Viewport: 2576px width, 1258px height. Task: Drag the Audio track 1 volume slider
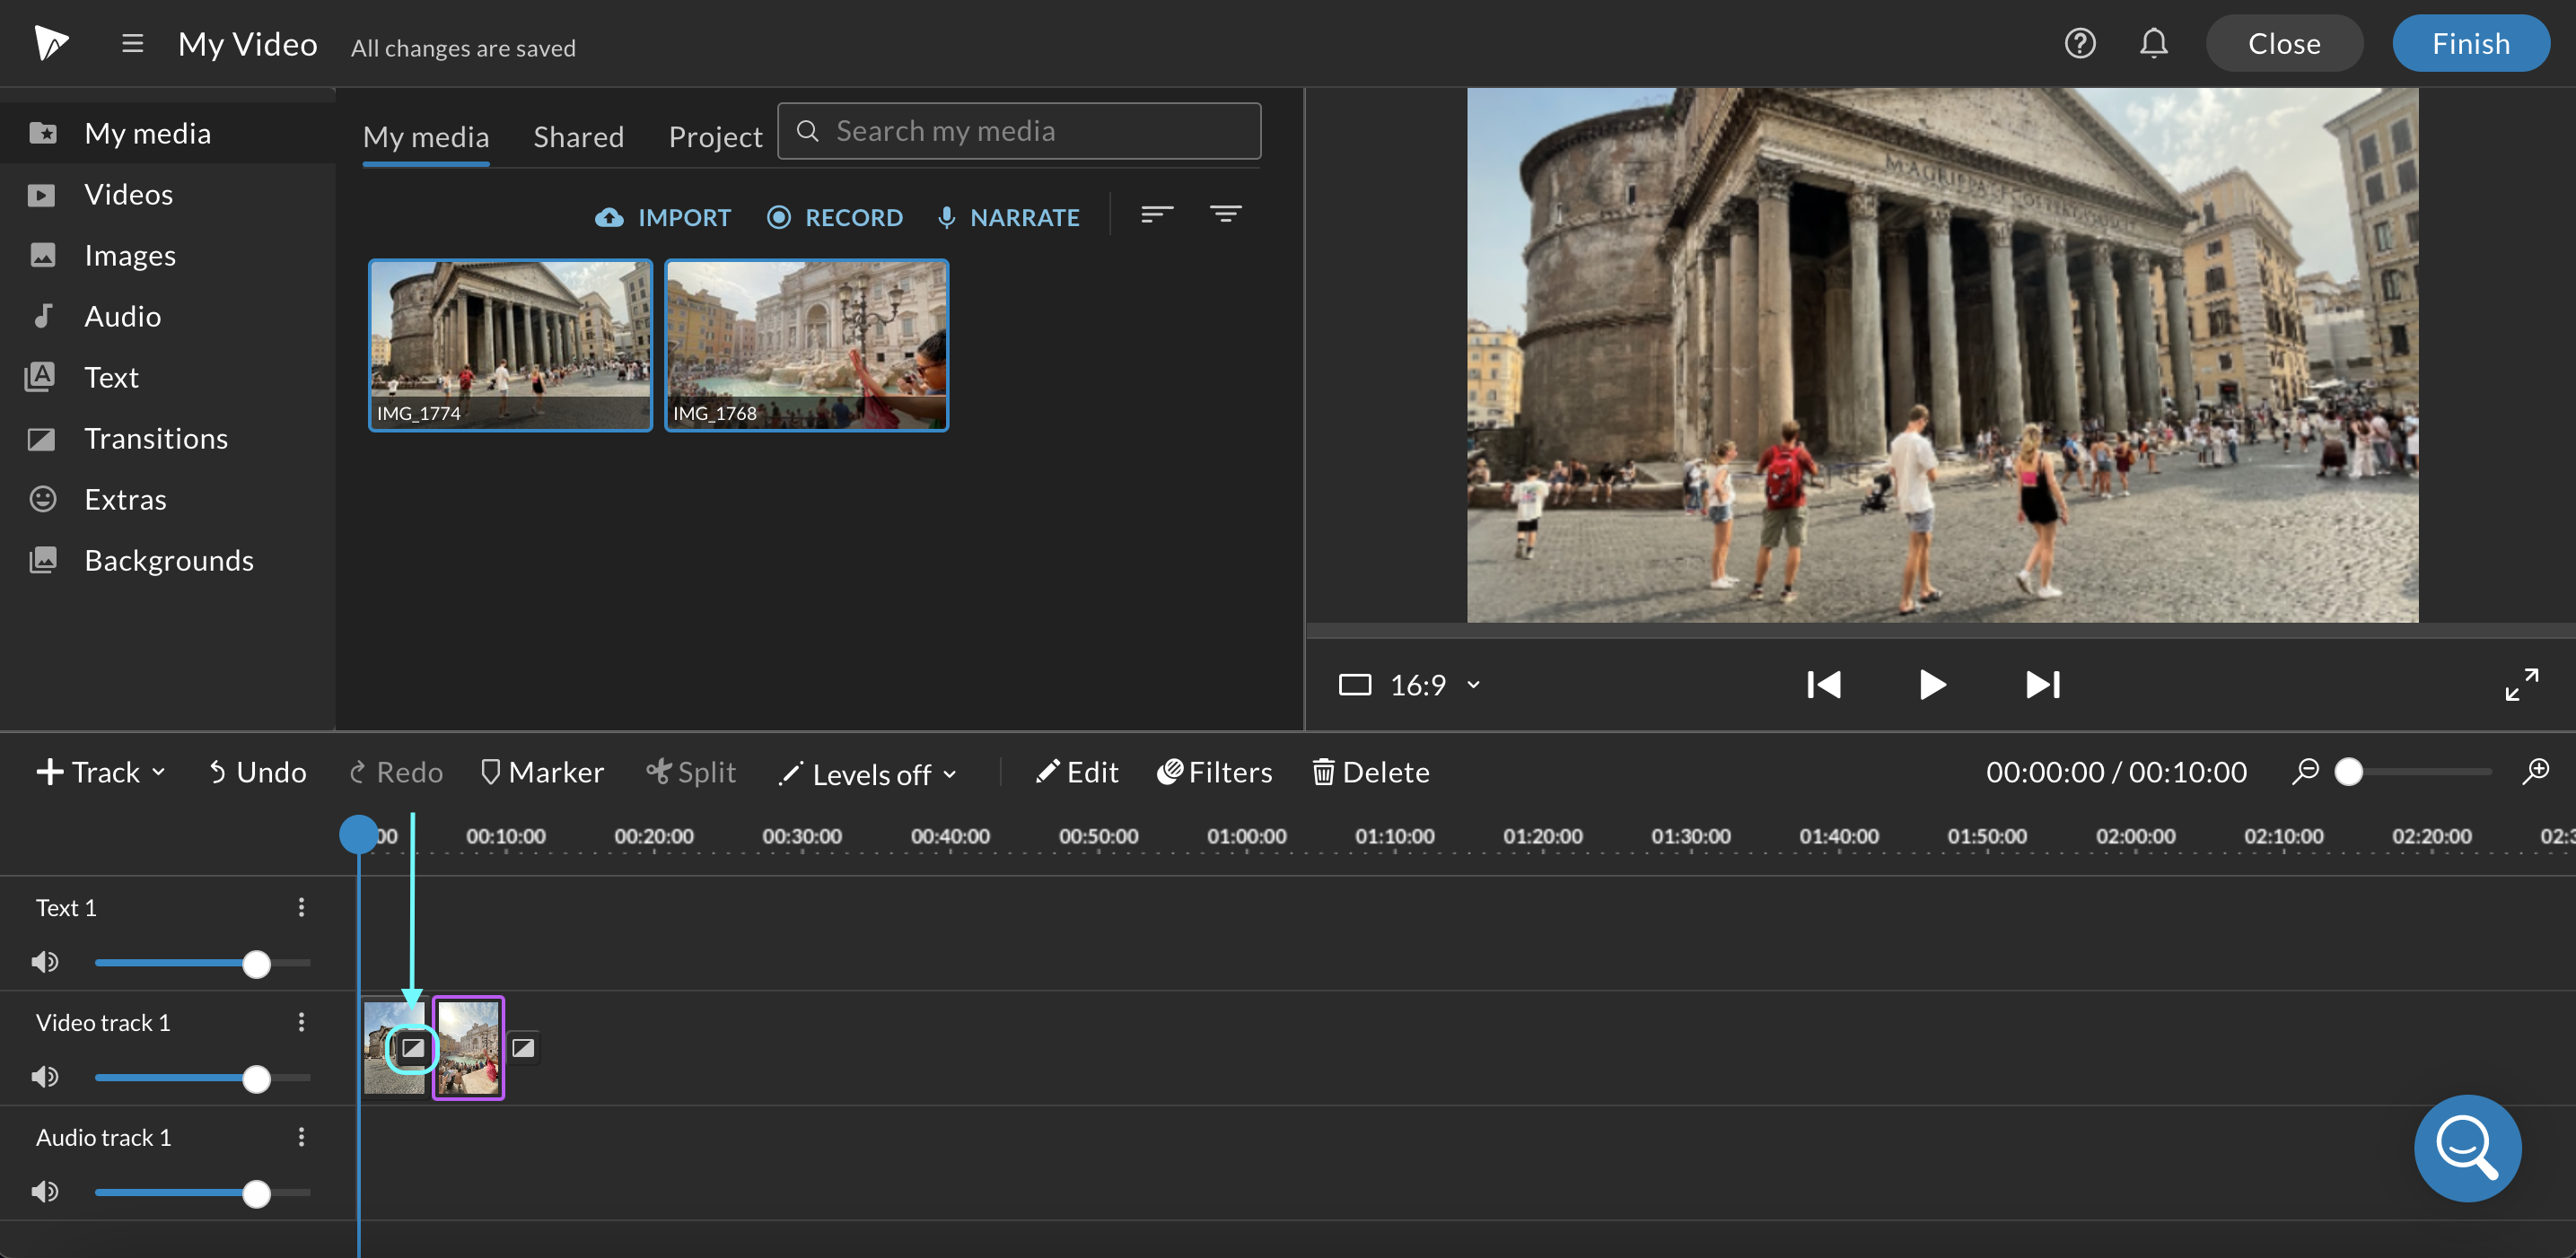coord(257,1192)
